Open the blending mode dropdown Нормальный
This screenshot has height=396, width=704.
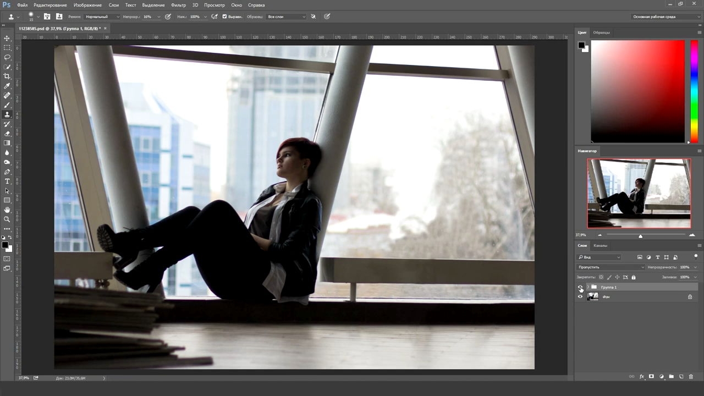pyautogui.click(x=102, y=16)
